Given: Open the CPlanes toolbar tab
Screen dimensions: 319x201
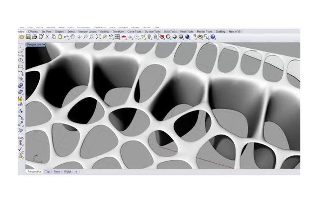Looking at the screenshot, I should tap(33, 31).
